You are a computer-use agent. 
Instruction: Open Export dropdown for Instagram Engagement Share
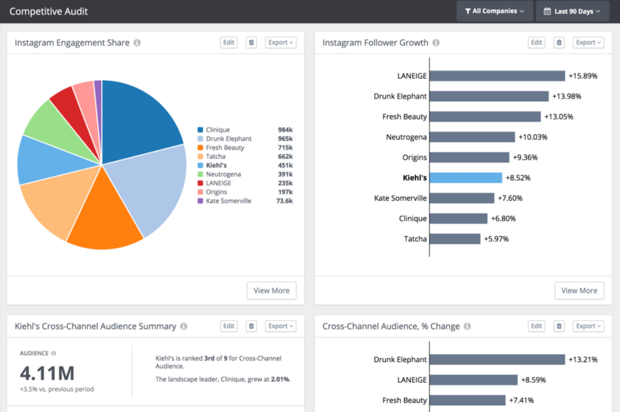[x=280, y=42]
